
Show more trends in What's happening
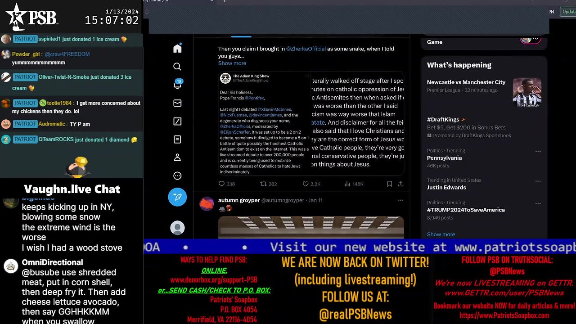[441, 234]
